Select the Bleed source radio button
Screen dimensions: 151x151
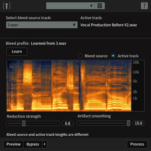click(80, 56)
